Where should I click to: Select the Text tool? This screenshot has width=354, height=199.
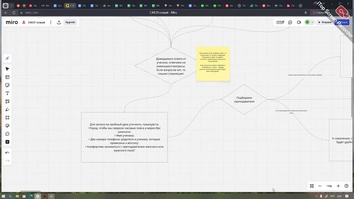[x=7, y=93]
